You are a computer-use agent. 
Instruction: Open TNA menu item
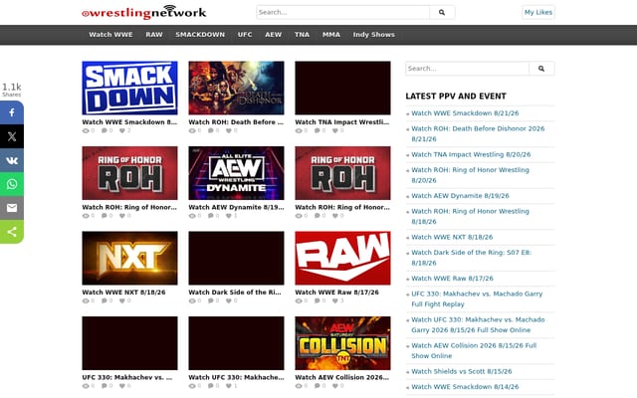[x=302, y=35]
